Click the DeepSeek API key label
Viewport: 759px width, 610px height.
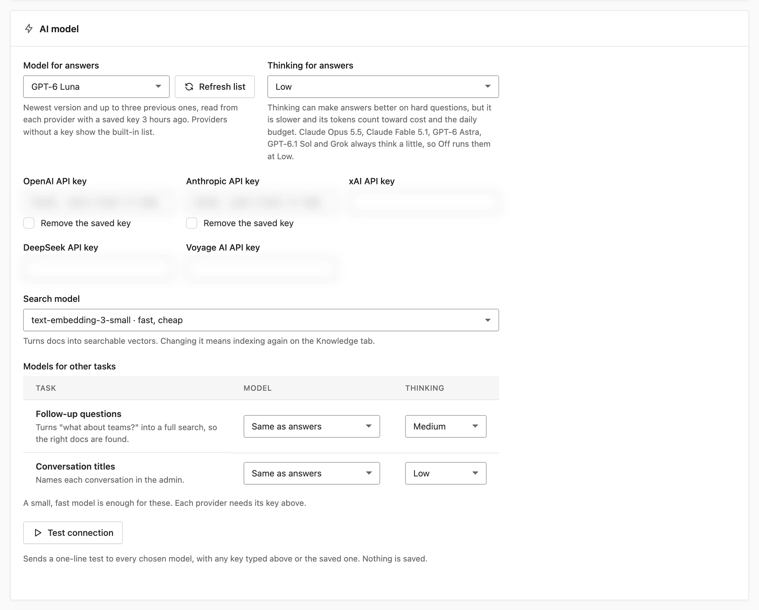[x=60, y=247]
